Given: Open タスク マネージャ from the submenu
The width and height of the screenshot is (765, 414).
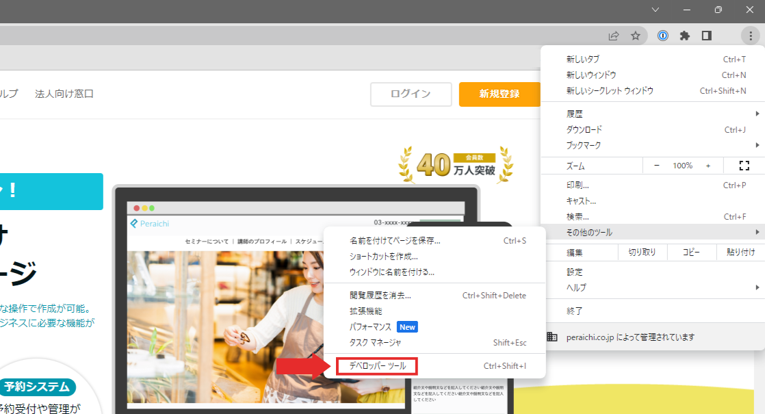Looking at the screenshot, I should click(x=435, y=342).
